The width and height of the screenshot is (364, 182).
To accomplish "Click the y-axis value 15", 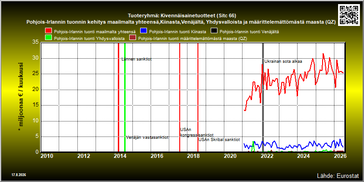I will 35,105.
